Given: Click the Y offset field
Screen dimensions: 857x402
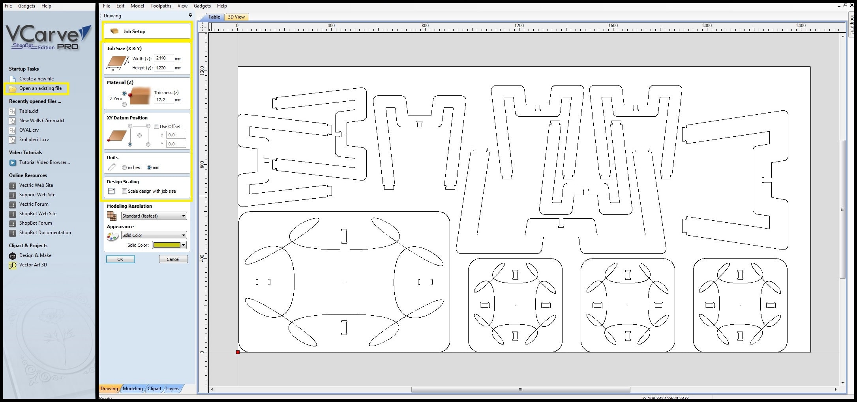Looking at the screenshot, I should point(176,144).
